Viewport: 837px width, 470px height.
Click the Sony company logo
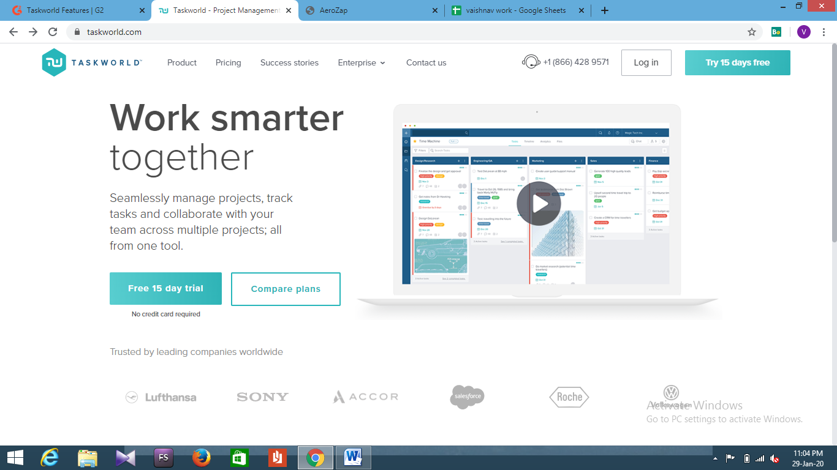coord(262,397)
